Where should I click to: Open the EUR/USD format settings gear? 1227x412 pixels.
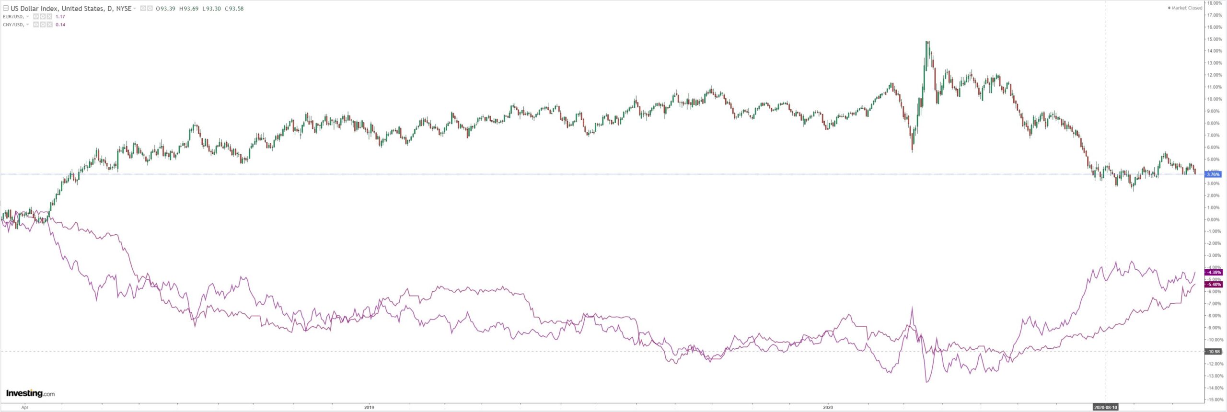[x=43, y=17]
